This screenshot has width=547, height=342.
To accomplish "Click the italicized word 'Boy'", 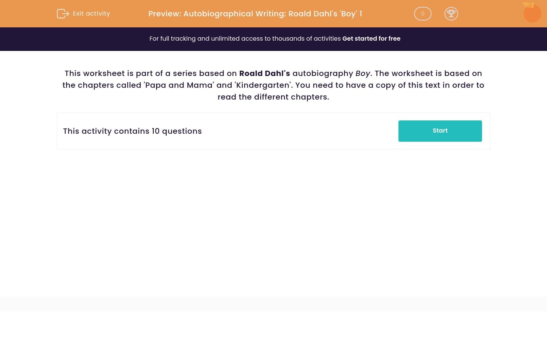I will coord(363,73).
